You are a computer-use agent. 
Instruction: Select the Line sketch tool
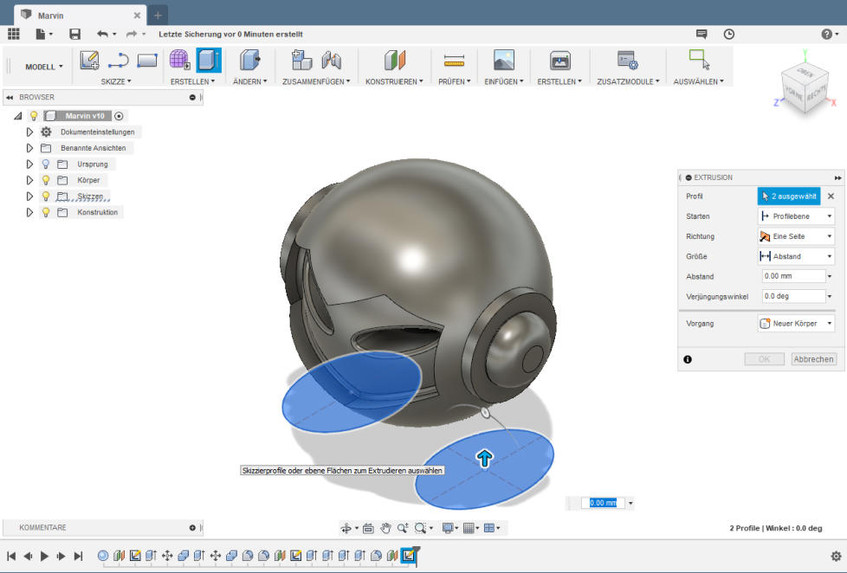point(118,60)
